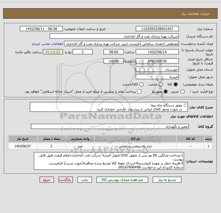Viewport: 221px width, 213px height.
Task: Click the ایجاد کننده درخواست field
Action: click(121, 43)
